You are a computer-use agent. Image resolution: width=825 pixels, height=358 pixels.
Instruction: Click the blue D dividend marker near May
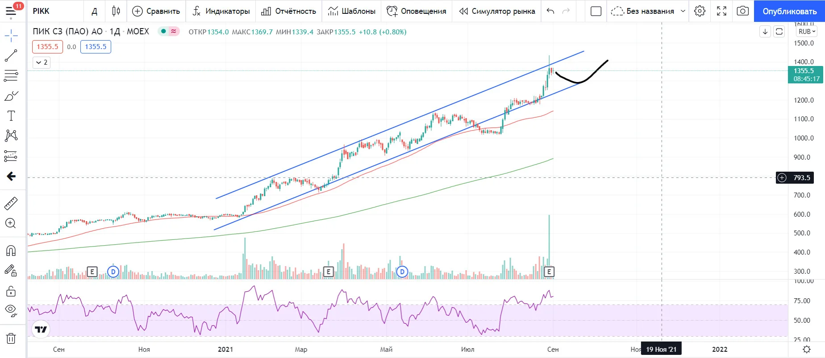[x=402, y=272]
